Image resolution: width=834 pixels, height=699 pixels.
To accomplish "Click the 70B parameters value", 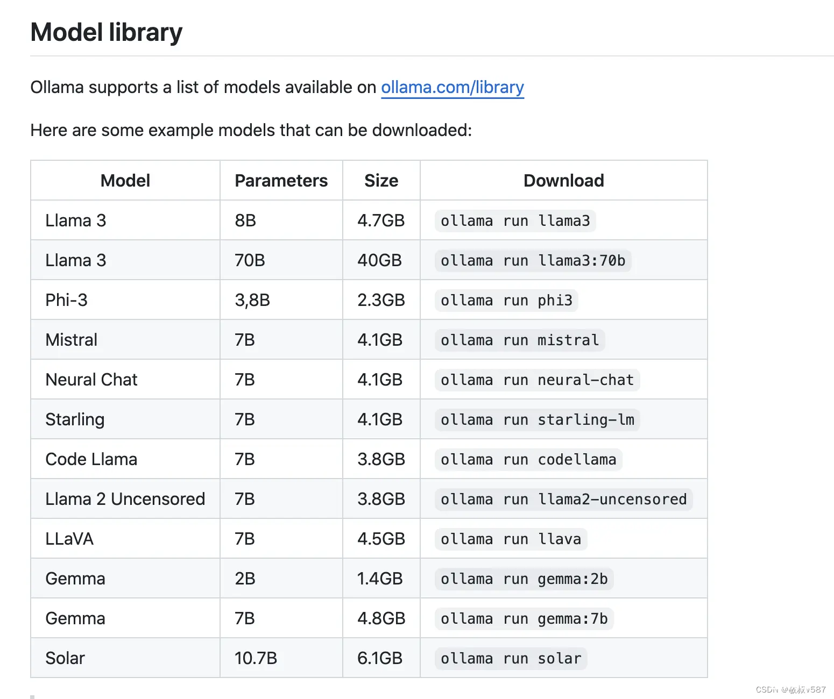I will coord(250,260).
